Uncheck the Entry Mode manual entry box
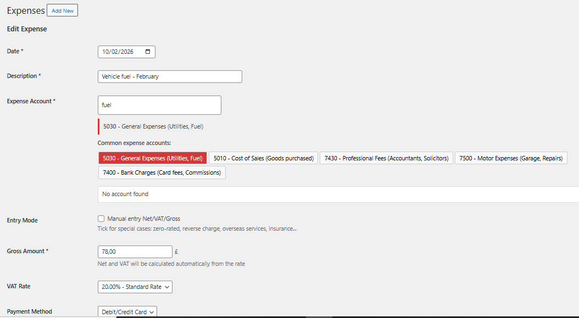579x318 pixels. click(x=101, y=218)
